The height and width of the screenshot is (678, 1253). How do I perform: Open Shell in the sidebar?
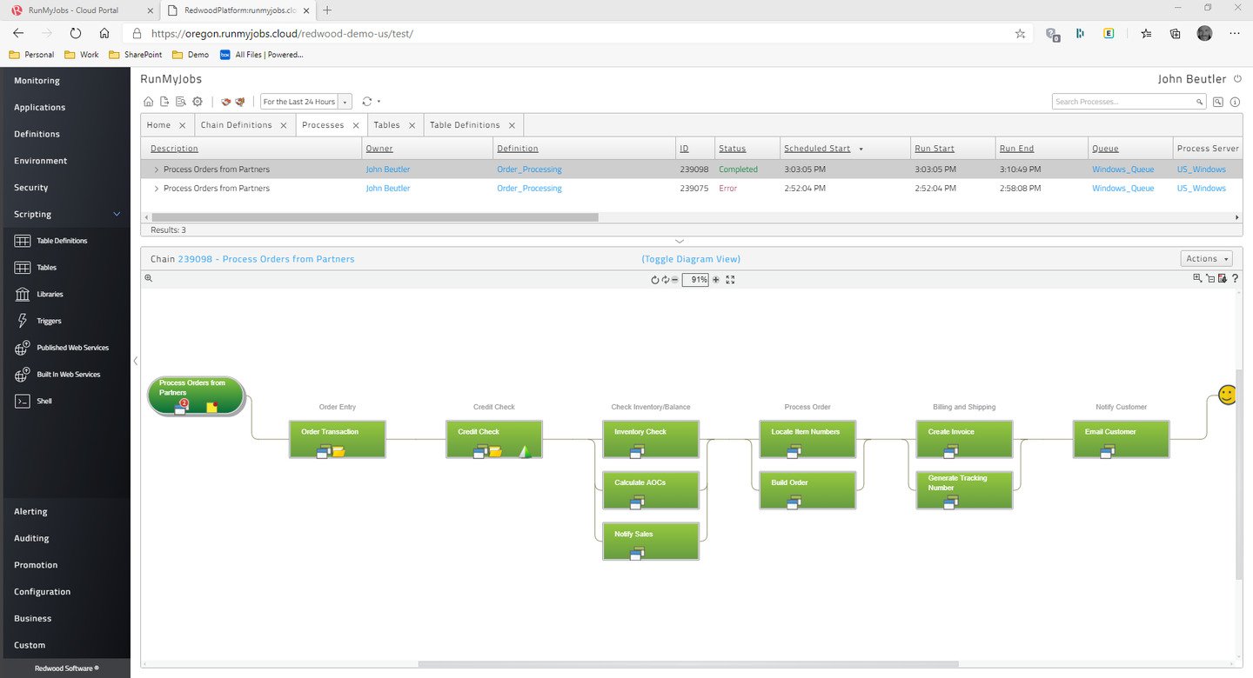click(x=44, y=402)
